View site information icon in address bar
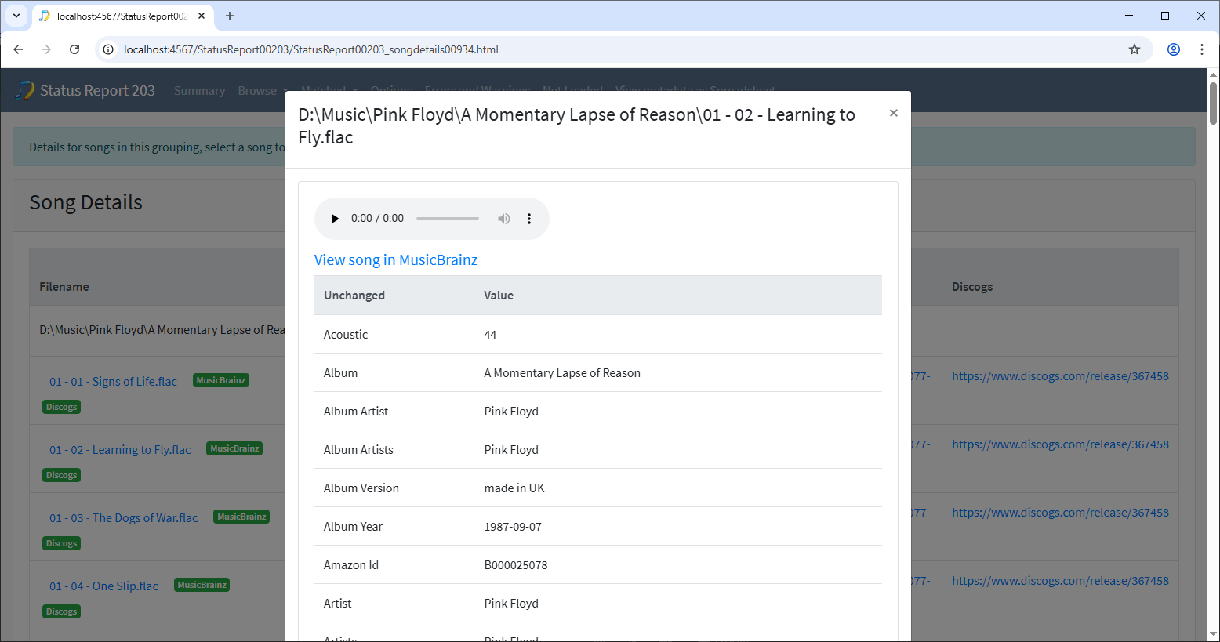This screenshot has height=642, width=1220. coord(109,49)
